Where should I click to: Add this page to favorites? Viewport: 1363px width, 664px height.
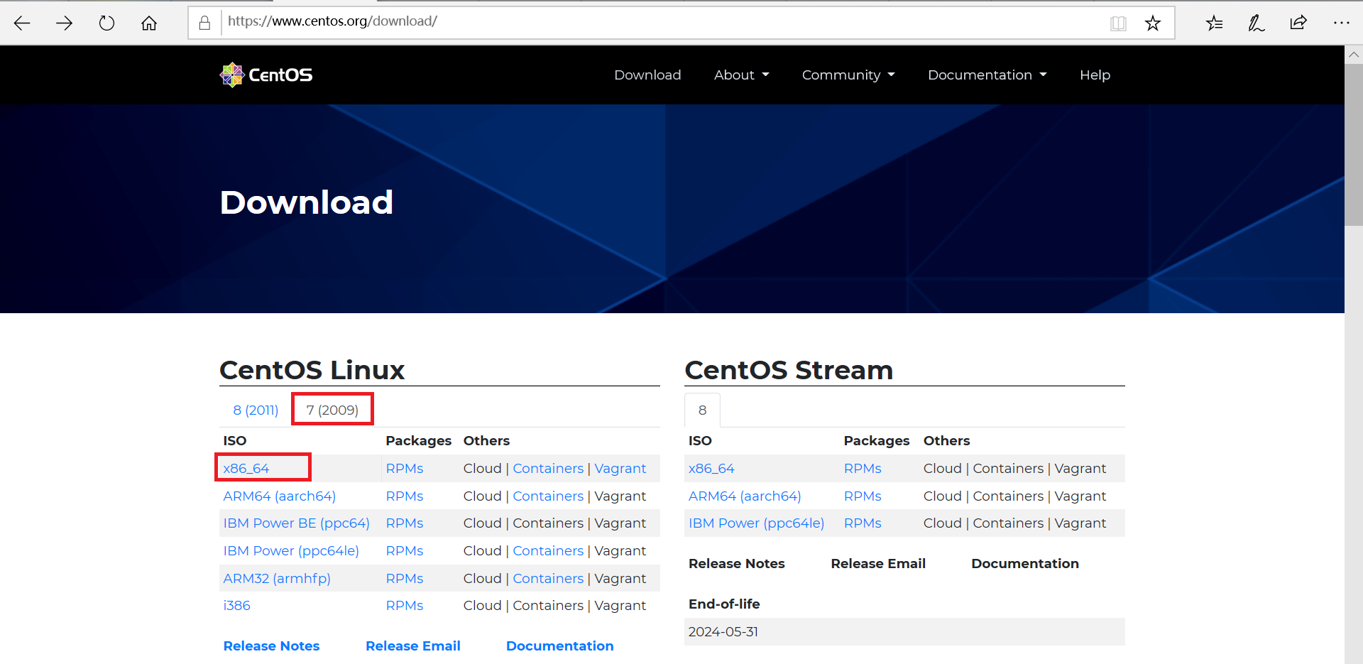[x=1153, y=23]
